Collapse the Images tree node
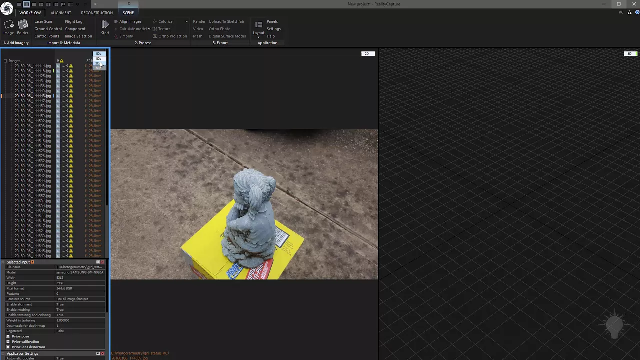The height and width of the screenshot is (360, 640). (5, 61)
